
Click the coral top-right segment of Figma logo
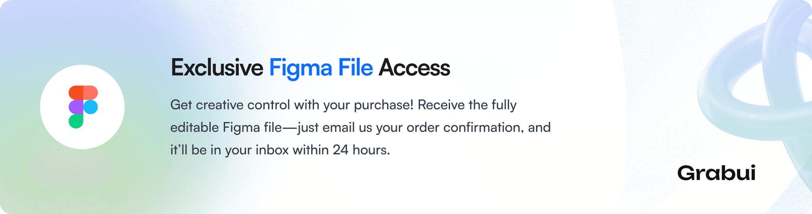(x=90, y=93)
